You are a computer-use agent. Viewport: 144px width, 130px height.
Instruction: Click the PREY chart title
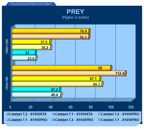pyautogui.click(x=75, y=12)
